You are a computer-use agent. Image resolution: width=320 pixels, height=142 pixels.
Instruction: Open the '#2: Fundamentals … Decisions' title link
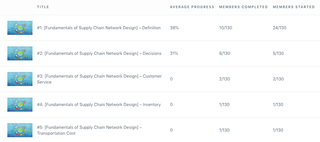tap(99, 53)
